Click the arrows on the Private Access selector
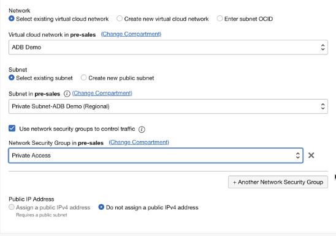The image size is (336, 236). coord(297,155)
